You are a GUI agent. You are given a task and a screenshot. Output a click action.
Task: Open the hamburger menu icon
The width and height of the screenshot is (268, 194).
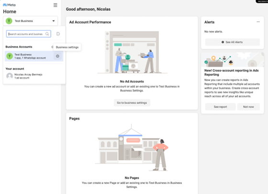(x=56, y=5)
